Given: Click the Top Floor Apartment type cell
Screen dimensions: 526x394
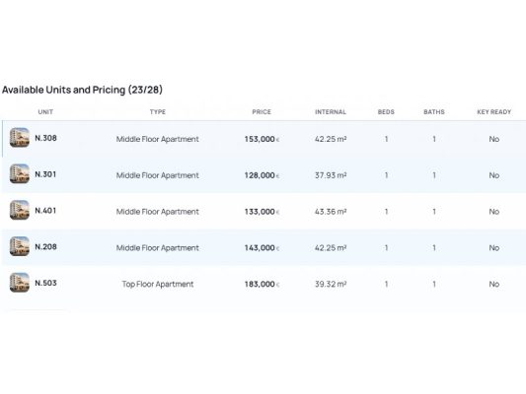Looking at the screenshot, I should point(158,285).
